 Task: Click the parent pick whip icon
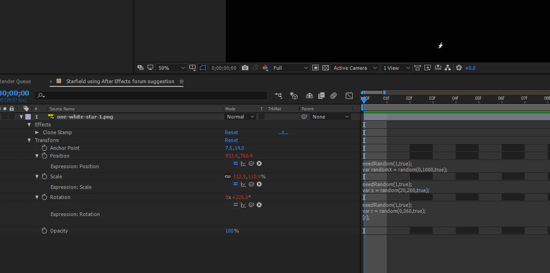[304, 117]
